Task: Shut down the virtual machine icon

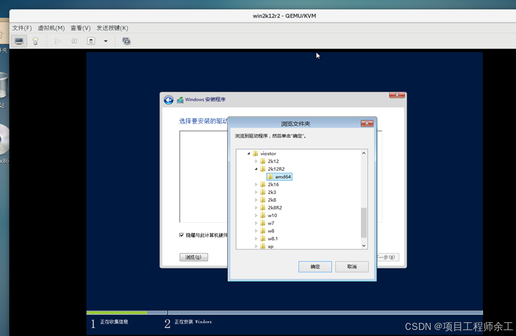Action: (91, 41)
